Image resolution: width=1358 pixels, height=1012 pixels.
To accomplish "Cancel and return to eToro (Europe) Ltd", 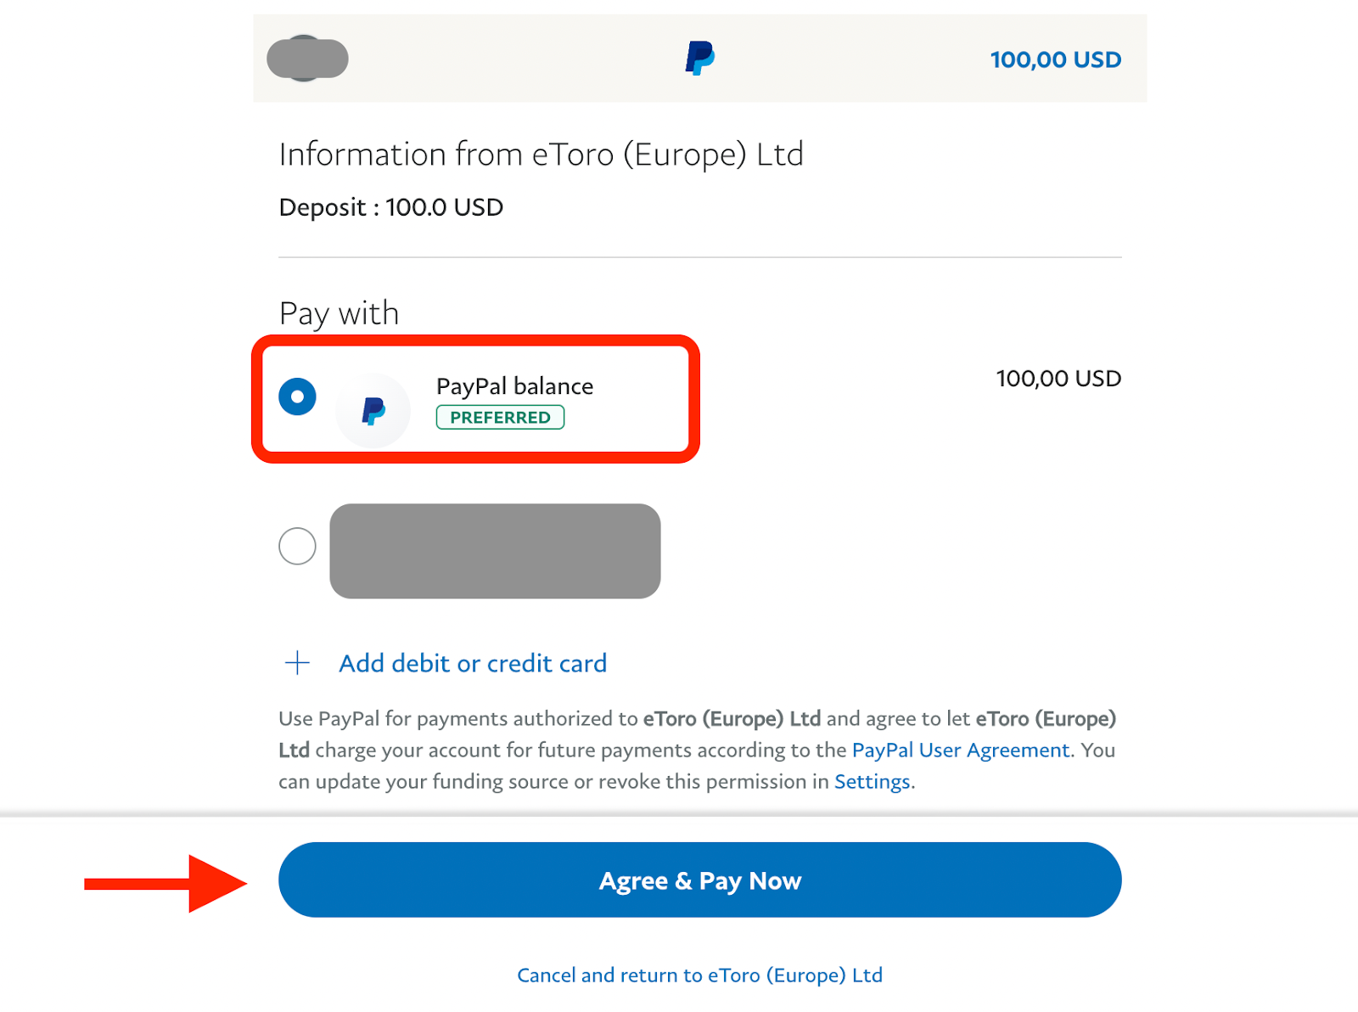I will pyautogui.click(x=699, y=975).
